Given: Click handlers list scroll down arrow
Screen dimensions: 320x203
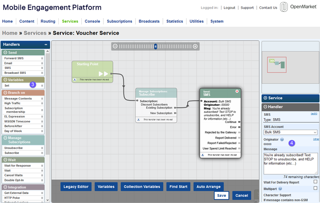Looking at the screenshot, I should click(x=47, y=200).
